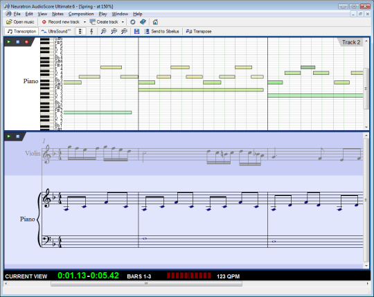Screen dimensions: 374x297
Task: Click the Violin staff label
Action: (x=33, y=153)
